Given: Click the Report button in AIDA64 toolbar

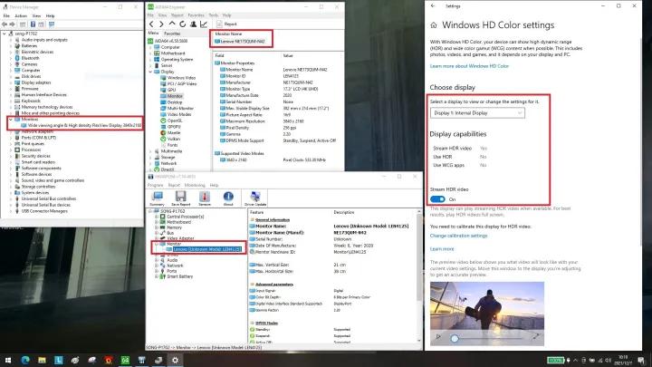Looking at the screenshot, I should pos(226,24).
